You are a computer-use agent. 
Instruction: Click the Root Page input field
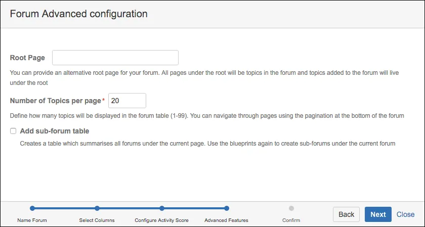point(115,58)
